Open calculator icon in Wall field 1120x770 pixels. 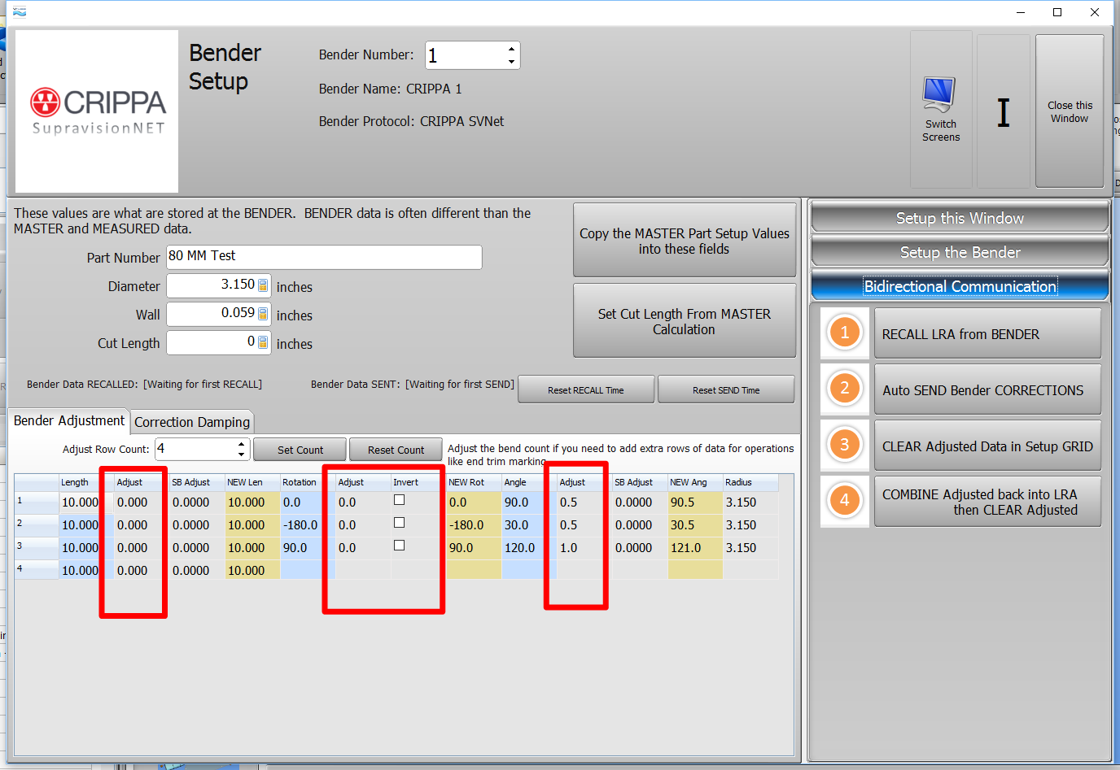tap(263, 314)
